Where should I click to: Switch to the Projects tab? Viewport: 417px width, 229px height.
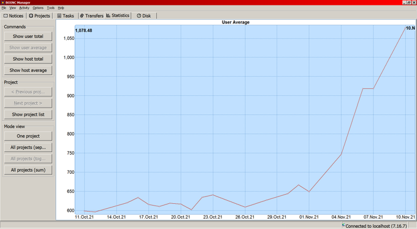(x=39, y=16)
